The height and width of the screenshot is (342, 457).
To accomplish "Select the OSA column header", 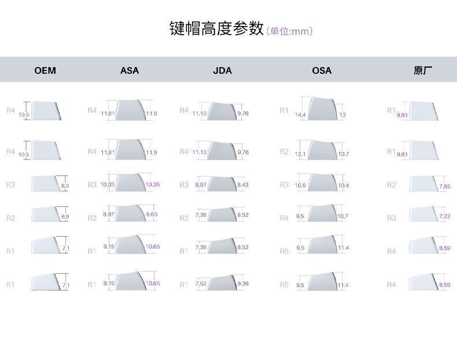I will point(322,70).
